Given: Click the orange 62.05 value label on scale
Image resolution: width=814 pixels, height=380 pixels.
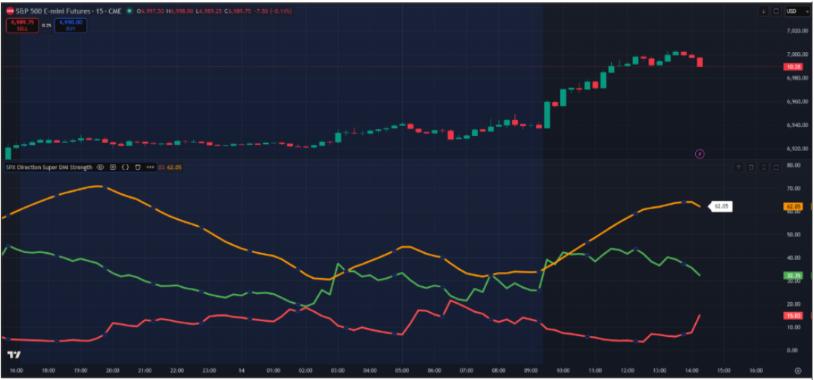Looking at the screenshot, I should (794, 206).
